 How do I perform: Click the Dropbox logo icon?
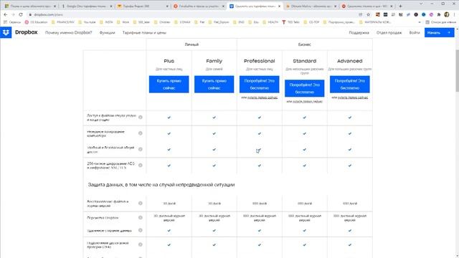tap(6, 32)
